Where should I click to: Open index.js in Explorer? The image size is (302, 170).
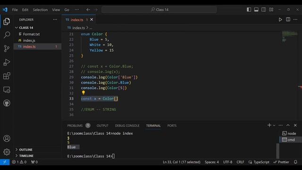tap(37, 41)
